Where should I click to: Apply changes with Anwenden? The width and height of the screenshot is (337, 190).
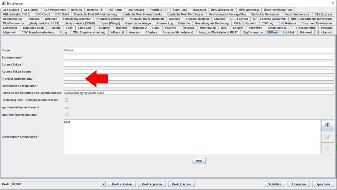(x=298, y=184)
